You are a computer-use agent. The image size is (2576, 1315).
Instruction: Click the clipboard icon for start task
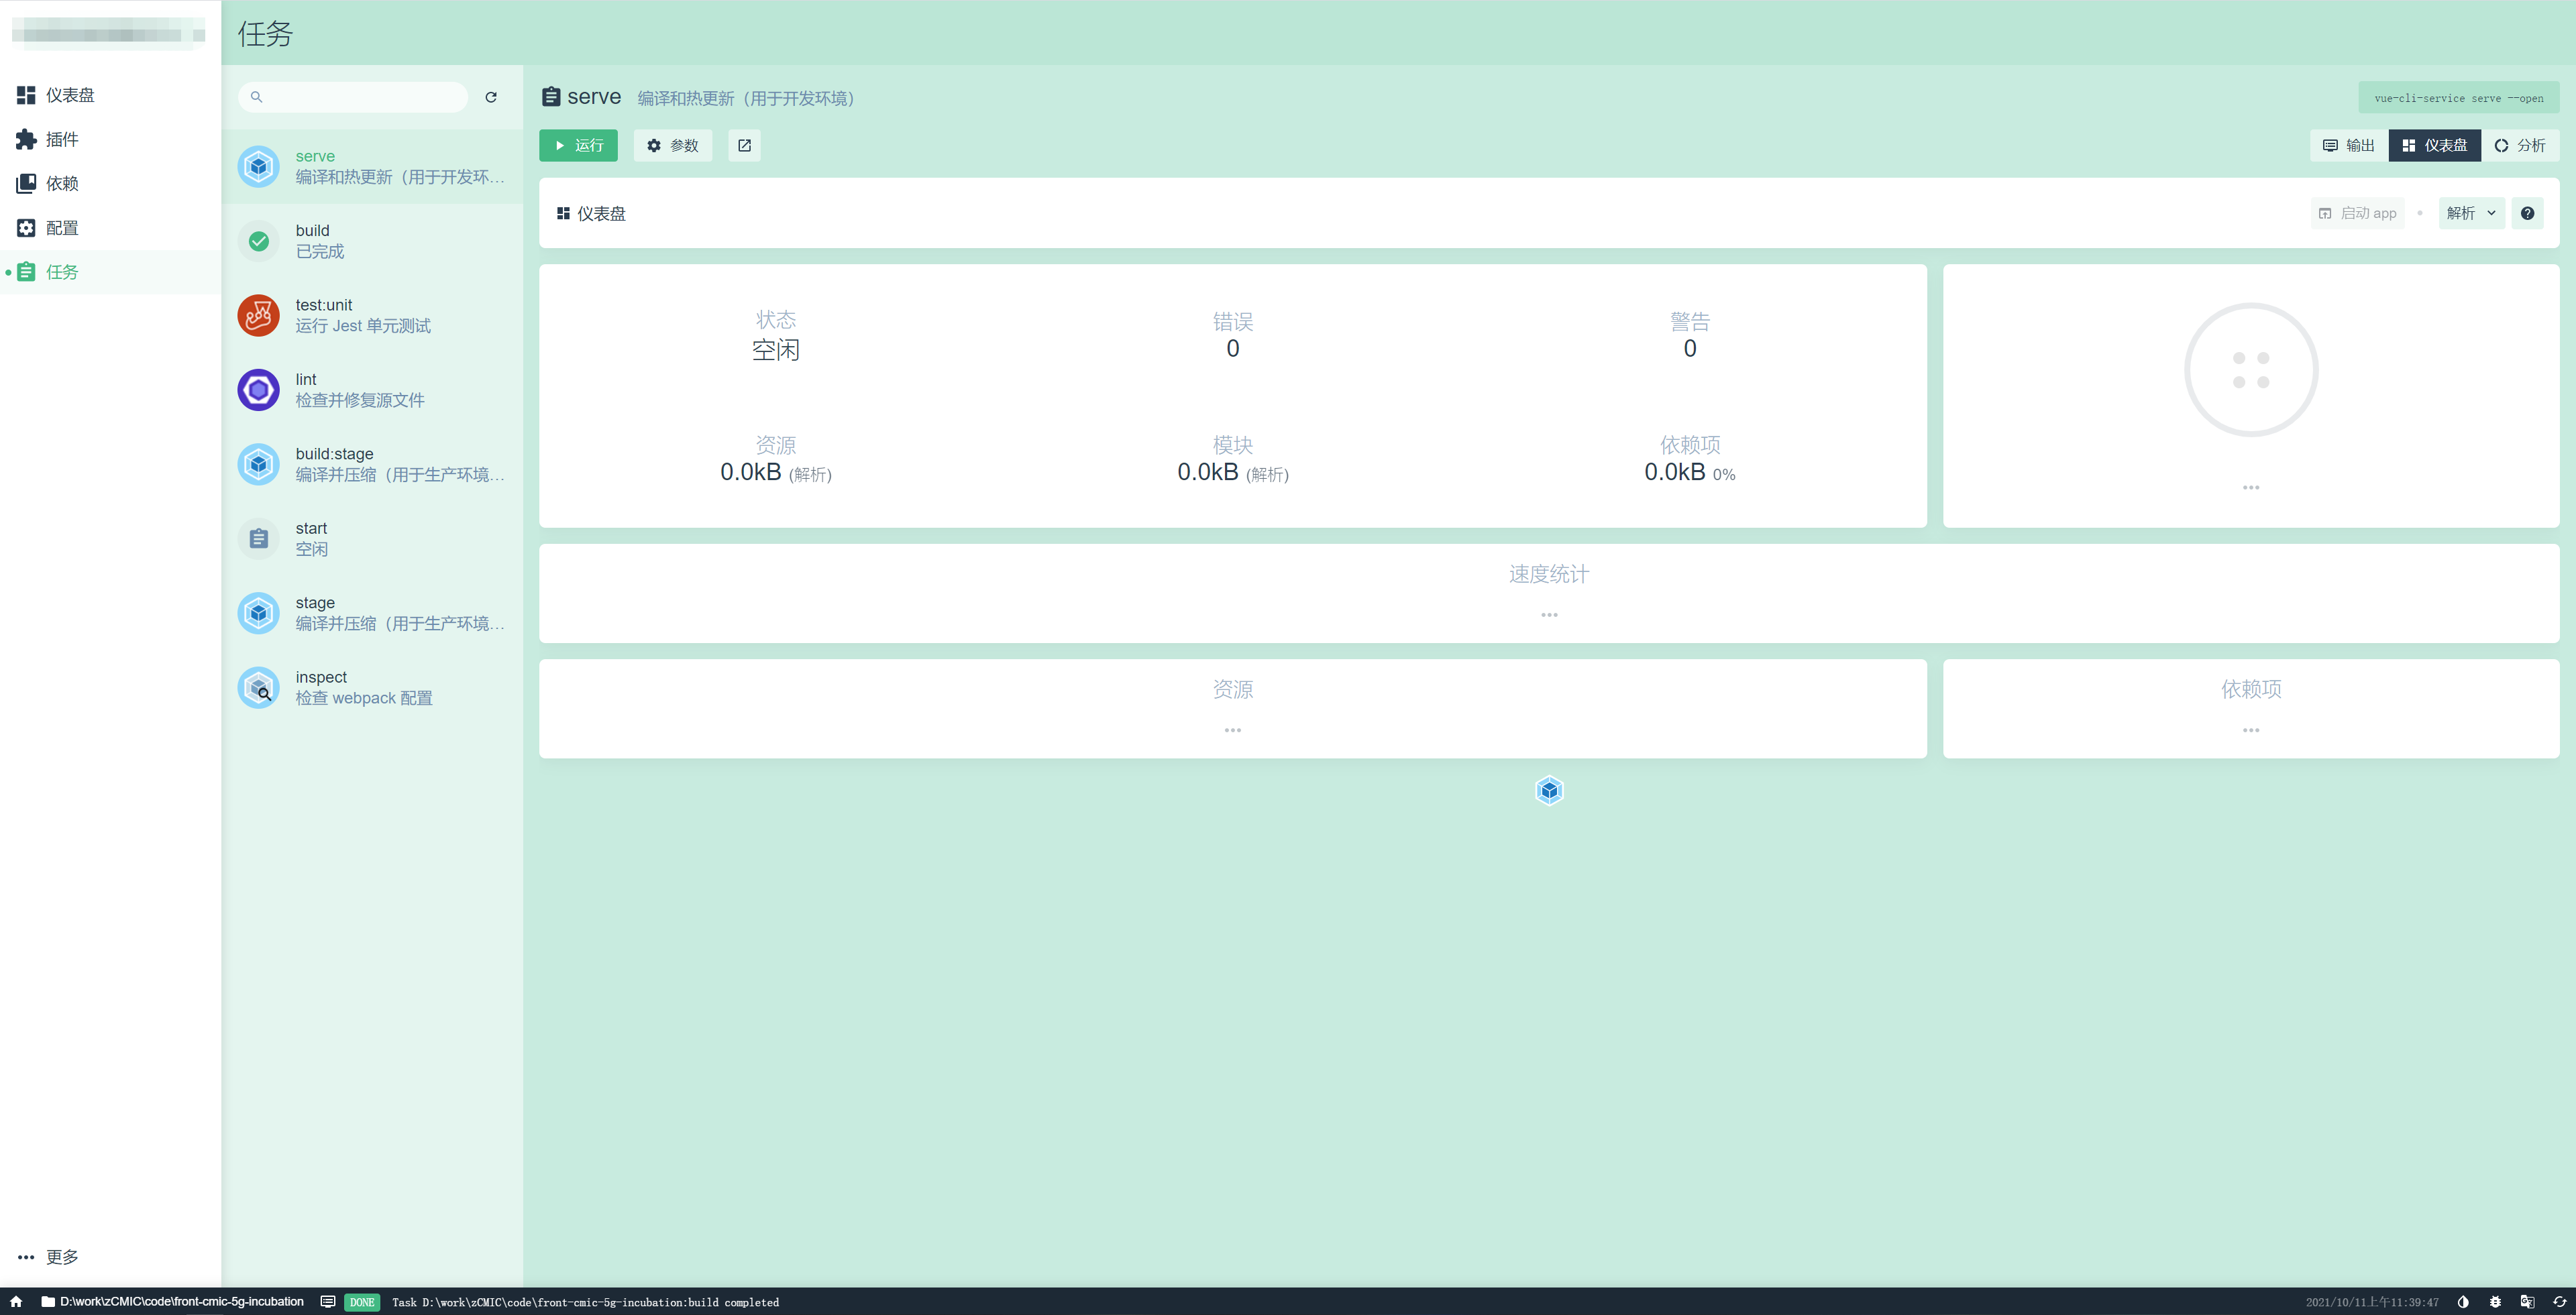(258, 538)
